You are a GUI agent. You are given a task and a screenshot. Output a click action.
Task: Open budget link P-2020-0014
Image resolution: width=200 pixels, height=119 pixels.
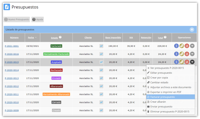12,70
